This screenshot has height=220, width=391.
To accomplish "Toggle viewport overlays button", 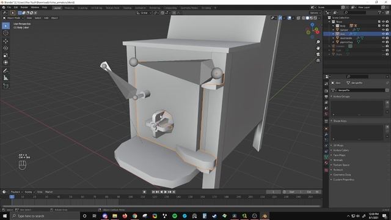I will [x=289, y=18].
